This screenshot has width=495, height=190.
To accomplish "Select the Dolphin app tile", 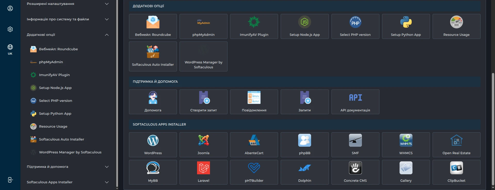I will pyautogui.click(x=305, y=172).
